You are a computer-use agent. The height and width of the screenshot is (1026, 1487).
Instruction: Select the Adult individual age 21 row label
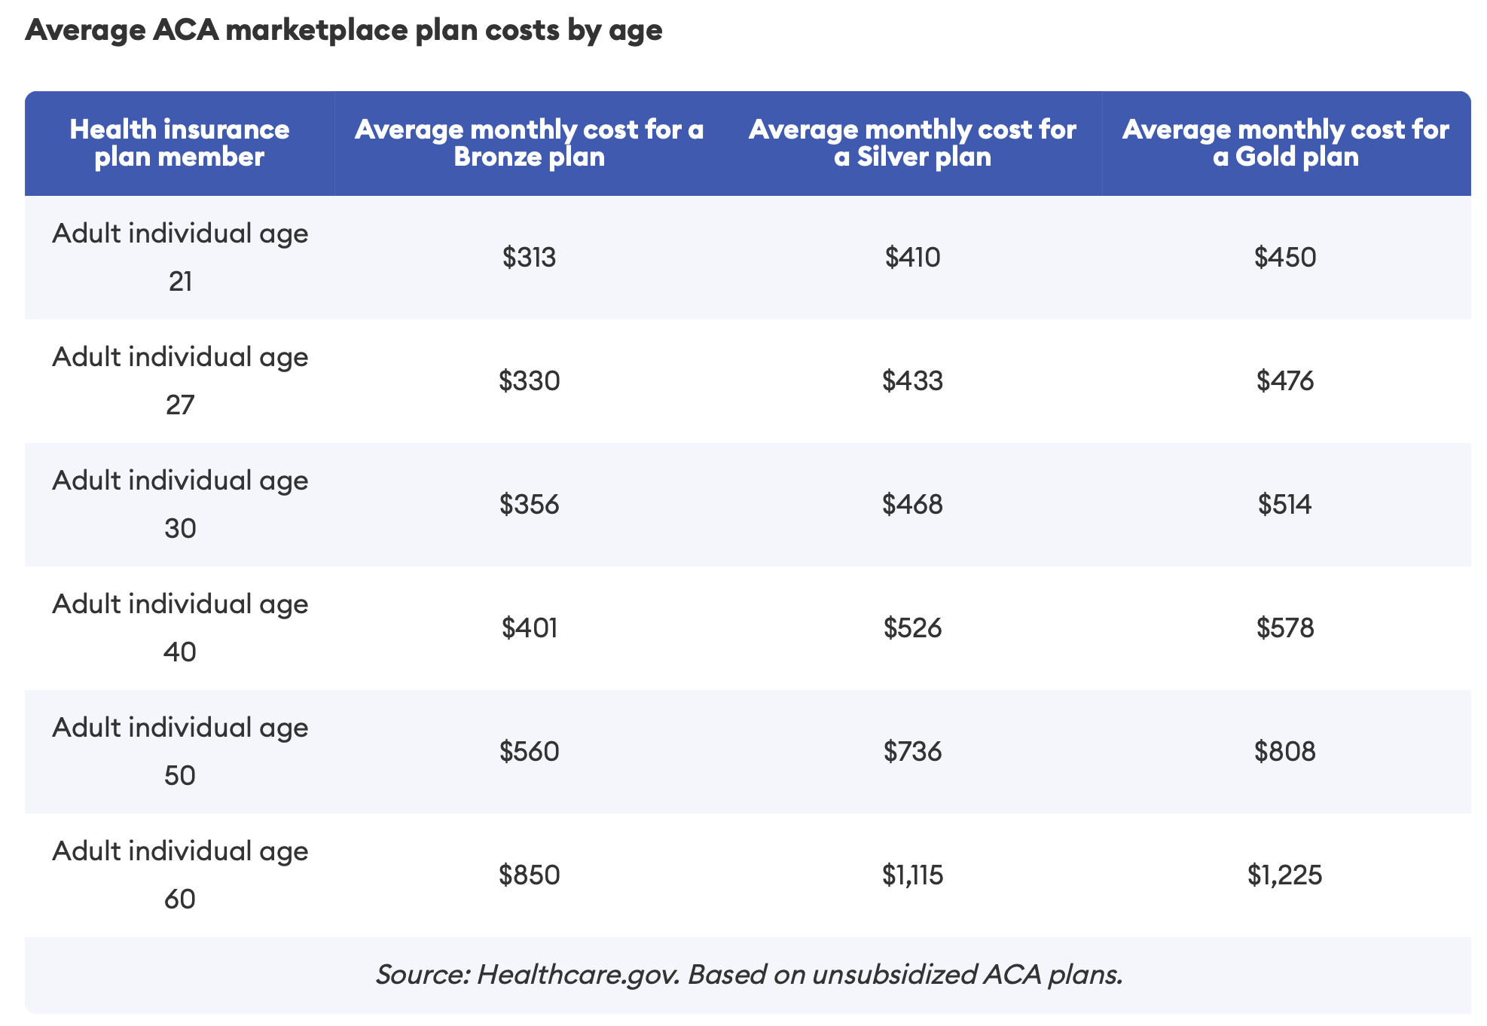tap(180, 257)
